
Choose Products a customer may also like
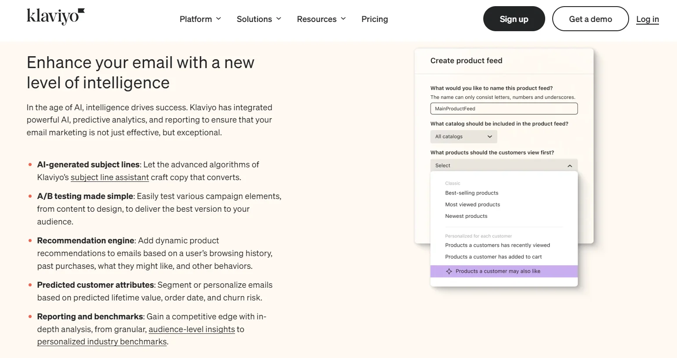click(x=497, y=271)
